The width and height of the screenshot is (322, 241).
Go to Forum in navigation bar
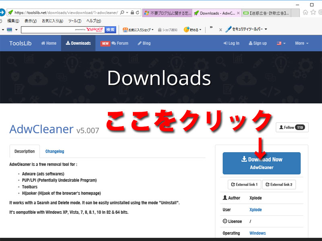(x=120, y=43)
